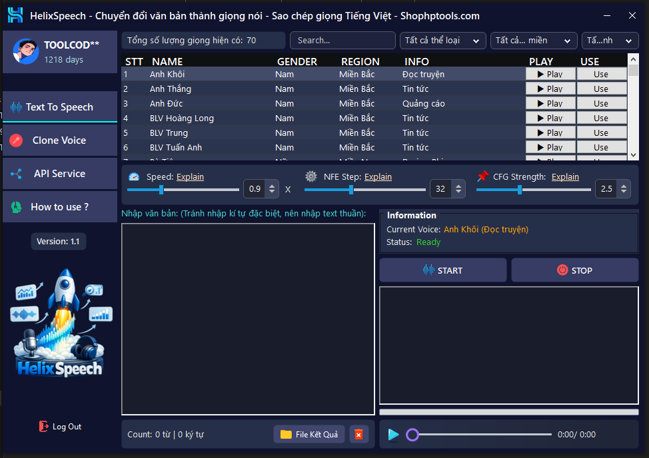Play the BLV Hoàng Long voice sample

click(x=550, y=118)
